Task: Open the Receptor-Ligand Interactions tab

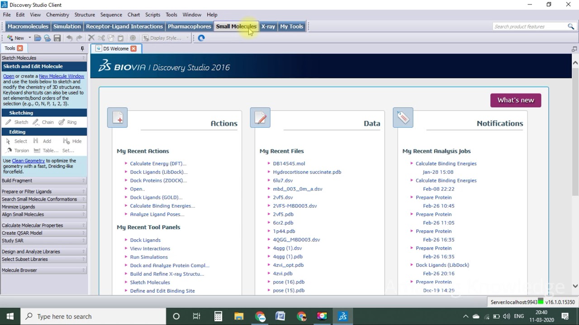Action: click(x=124, y=26)
